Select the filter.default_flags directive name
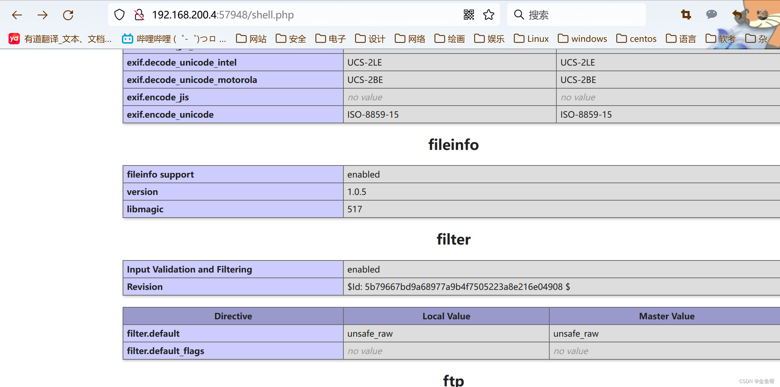Viewport: 780px width, 387px height. pos(165,351)
